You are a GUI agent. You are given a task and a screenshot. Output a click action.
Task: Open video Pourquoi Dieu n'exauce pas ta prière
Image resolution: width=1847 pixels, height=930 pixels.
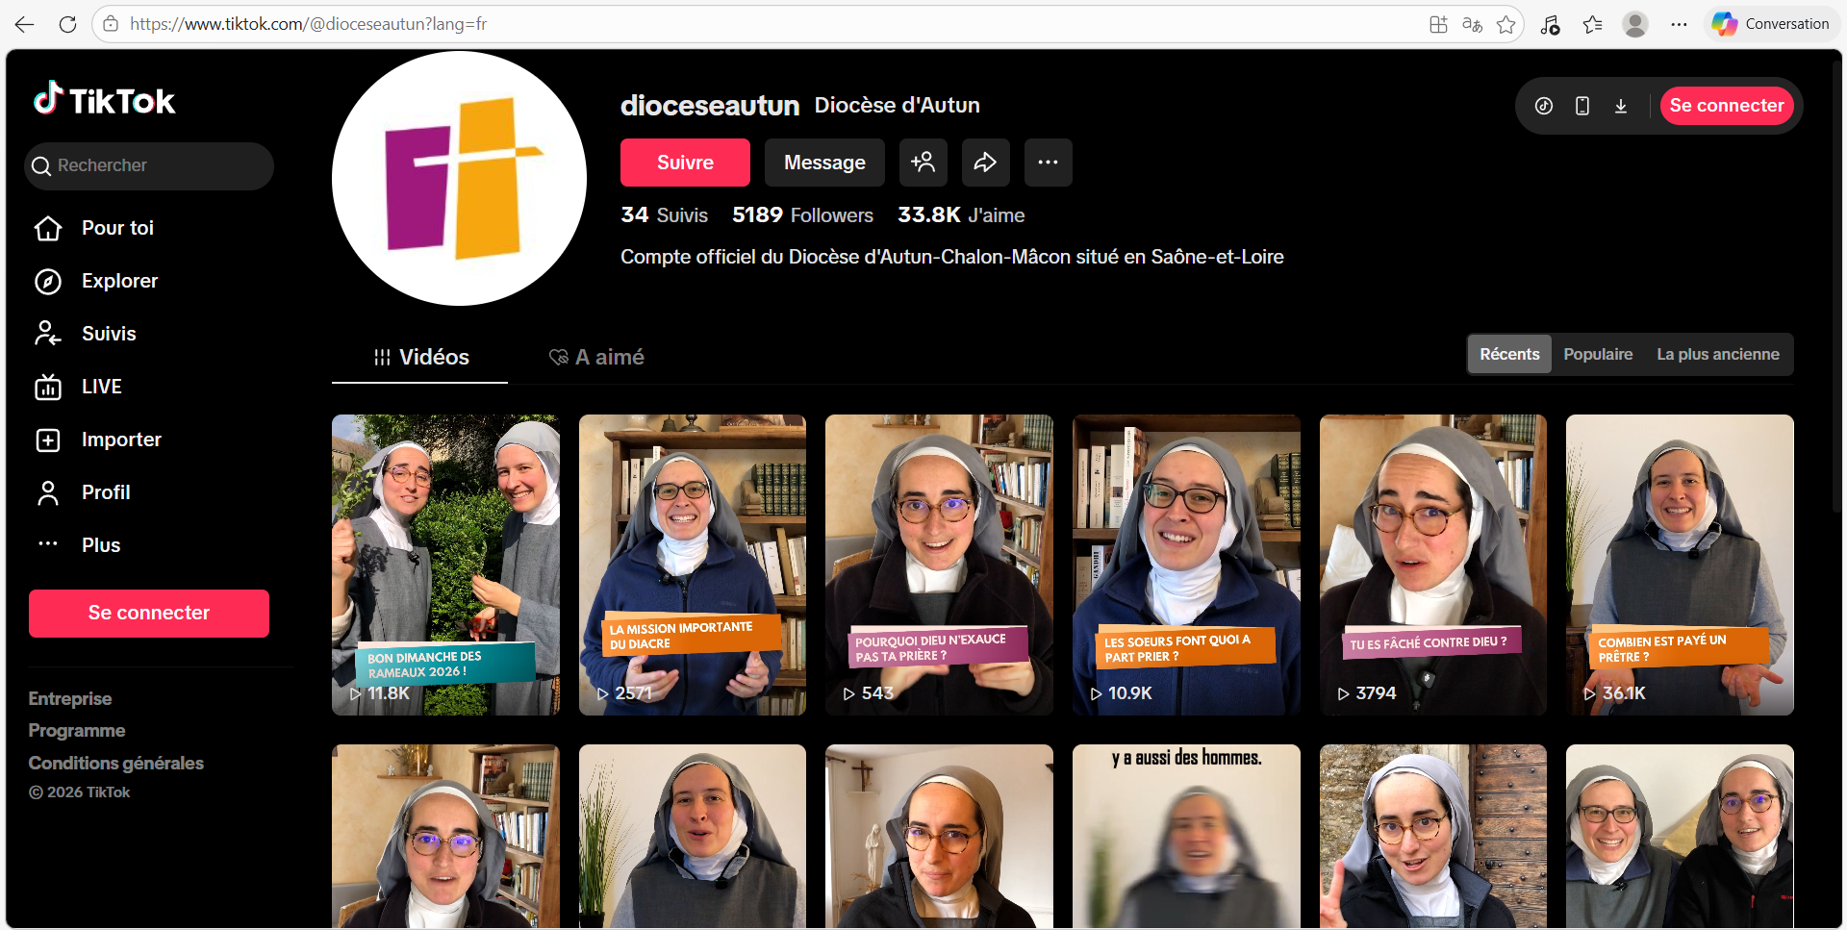click(x=939, y=565)
